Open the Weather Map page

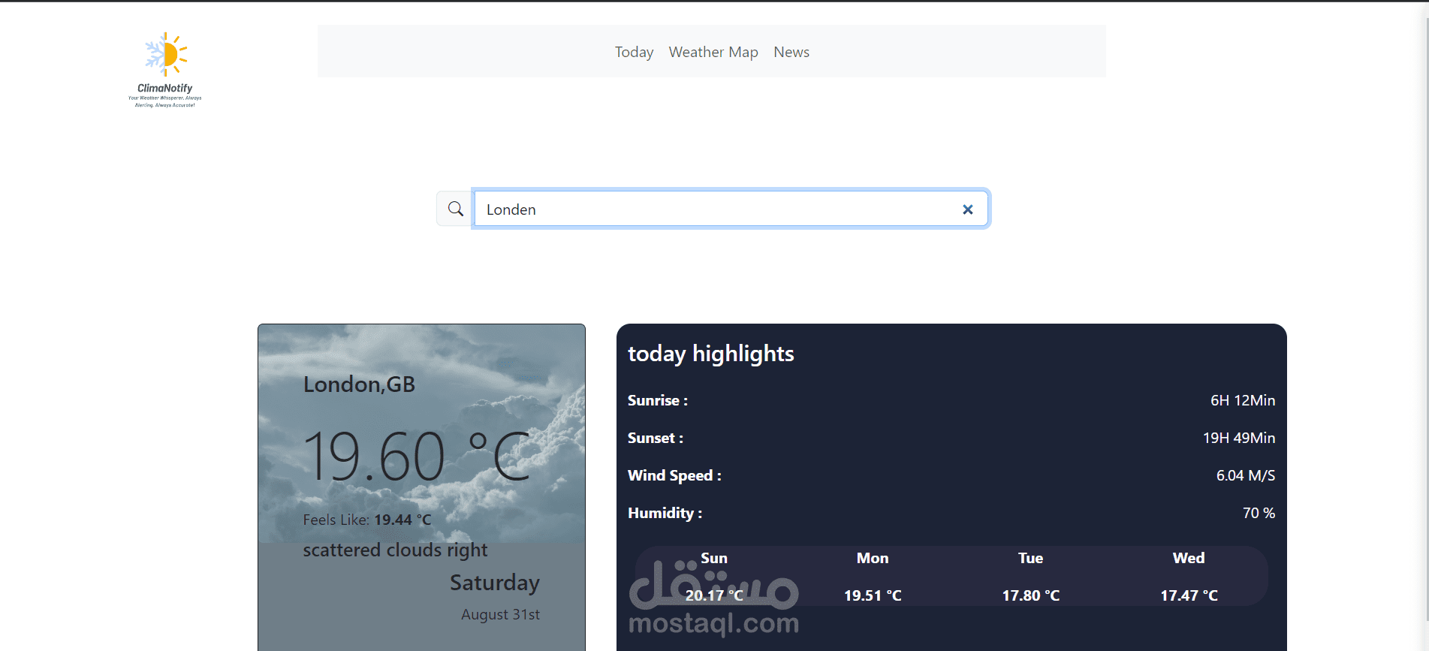pyautogui.click(x=713, y=52)
